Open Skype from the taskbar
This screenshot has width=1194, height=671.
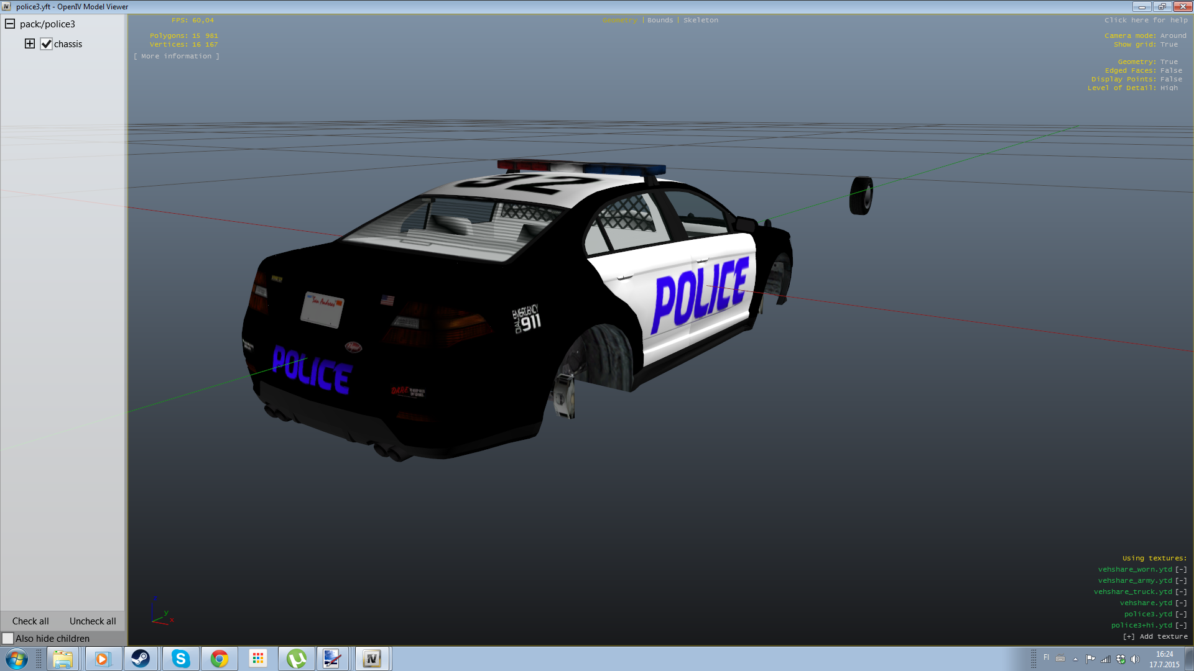coord(180,659)
